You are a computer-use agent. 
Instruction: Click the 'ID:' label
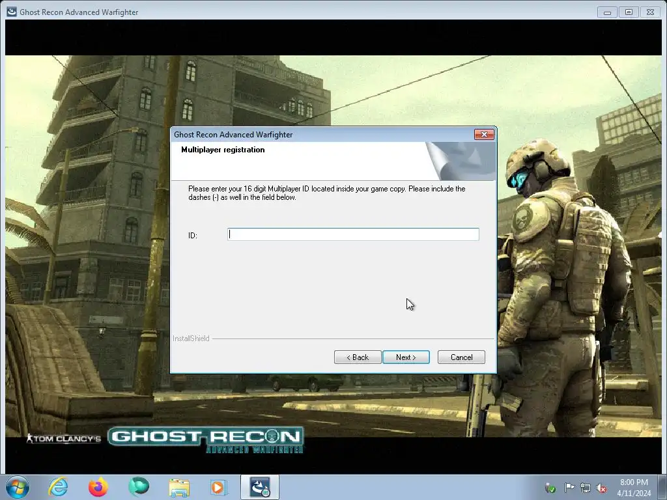point(193,236)
